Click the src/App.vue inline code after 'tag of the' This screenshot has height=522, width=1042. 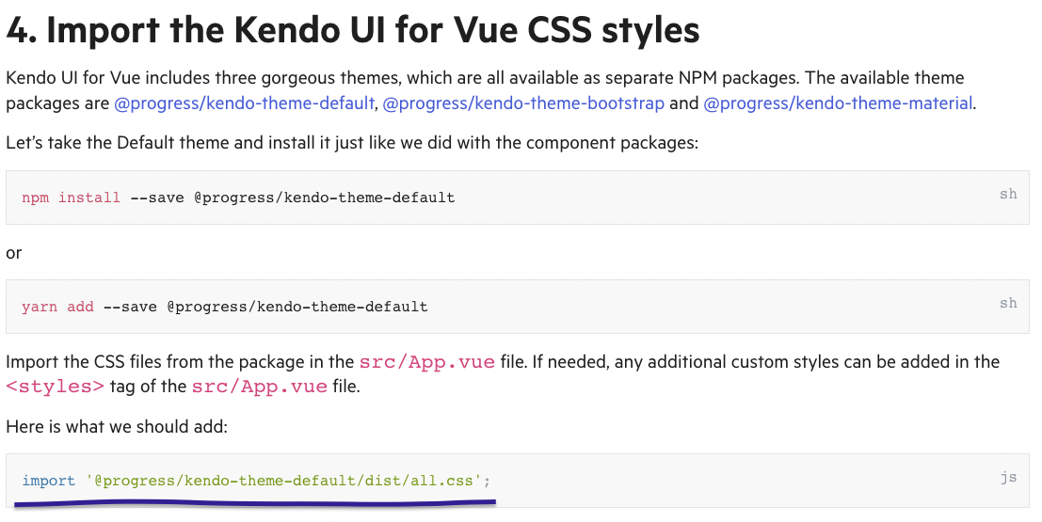pos(259,387)
